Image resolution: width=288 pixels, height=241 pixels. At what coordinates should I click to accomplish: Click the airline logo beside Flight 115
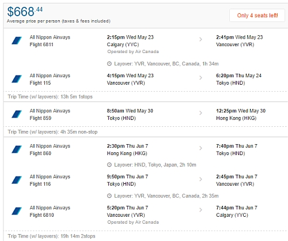tap(17, 79)
